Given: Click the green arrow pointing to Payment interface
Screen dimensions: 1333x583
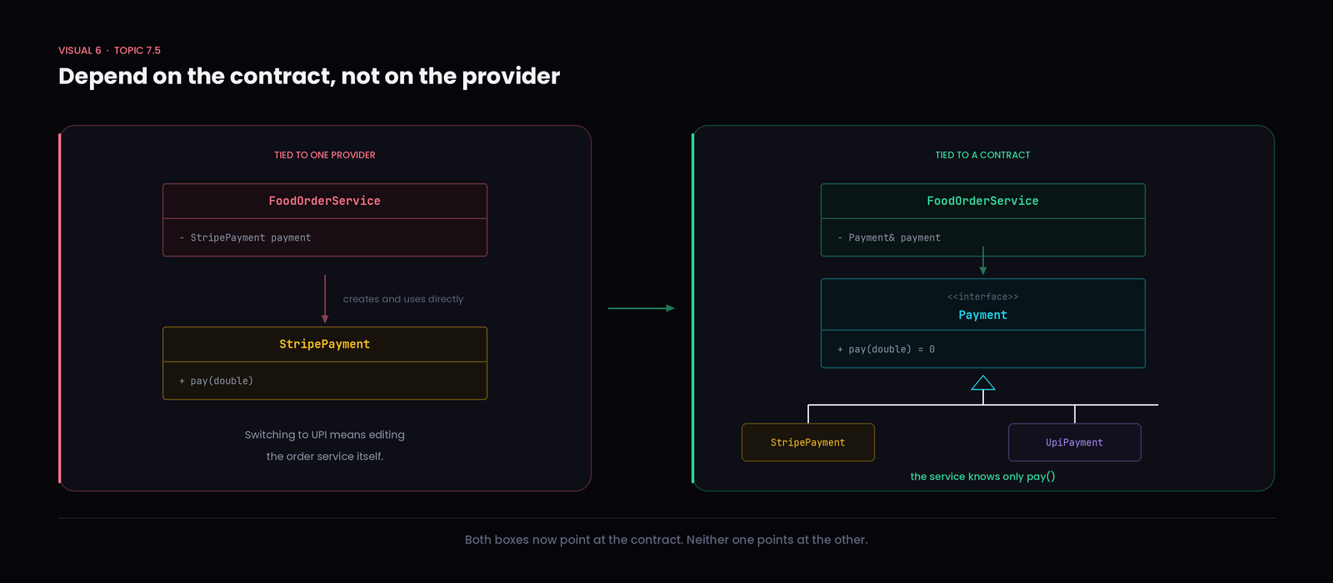Looking at the screenshot, I should (x=983, y=261).
